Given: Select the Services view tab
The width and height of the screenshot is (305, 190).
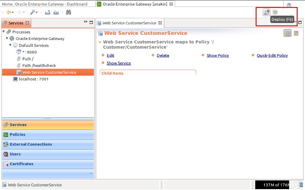Looking at the screenshot, I should tap(16, 23).
